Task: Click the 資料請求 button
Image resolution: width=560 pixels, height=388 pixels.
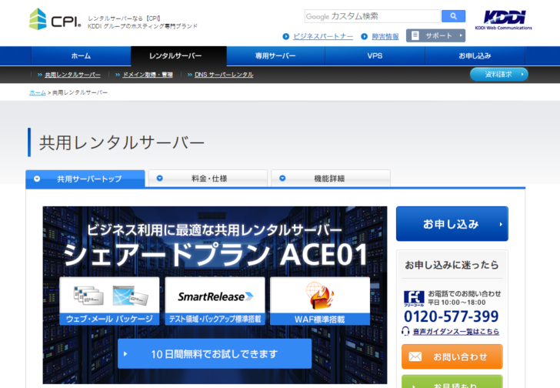Action: 499,75
